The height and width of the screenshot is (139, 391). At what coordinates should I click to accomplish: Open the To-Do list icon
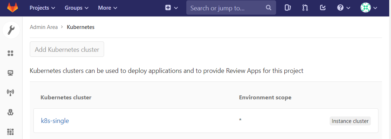(323, 8)
